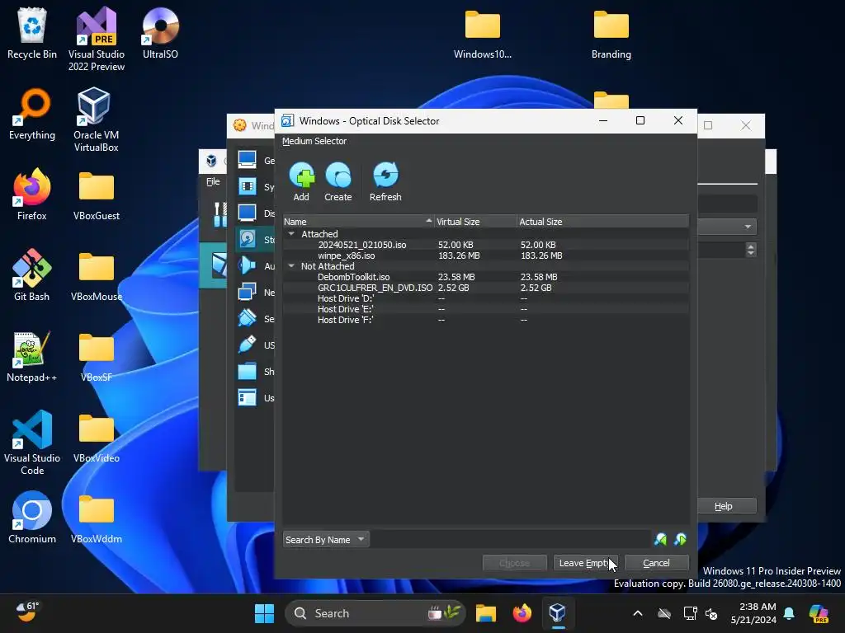Open Visual Studio Code desktop shortcut
The height and width of the screenshot is (633, 845).
coord(32,443)
